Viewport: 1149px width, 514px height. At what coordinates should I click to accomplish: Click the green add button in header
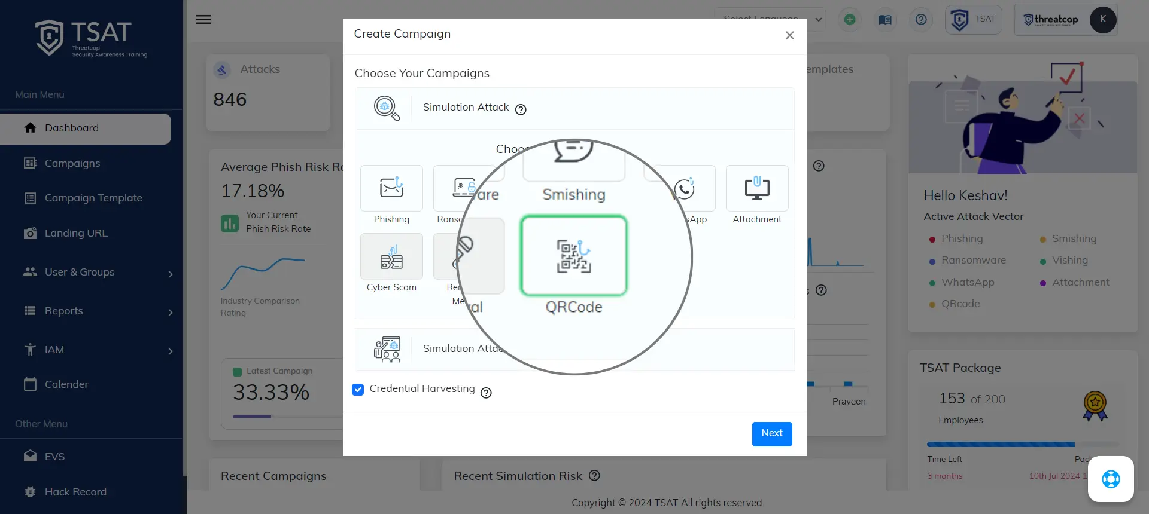[849, 20]
